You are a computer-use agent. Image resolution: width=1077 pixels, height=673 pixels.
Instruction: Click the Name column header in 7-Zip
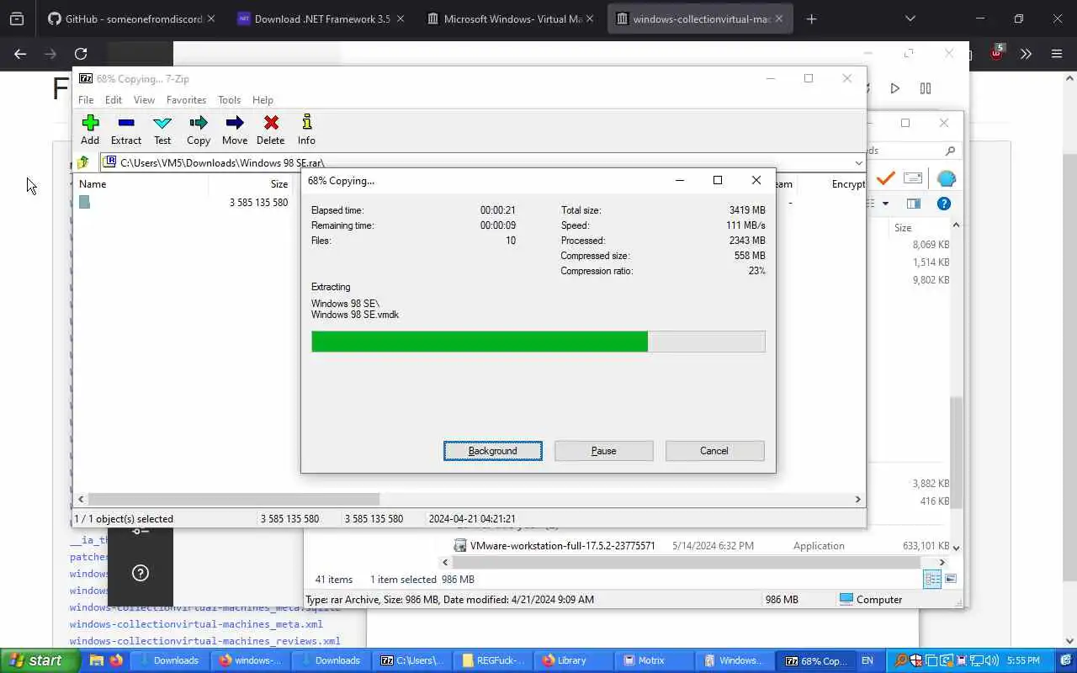[93, 184]
